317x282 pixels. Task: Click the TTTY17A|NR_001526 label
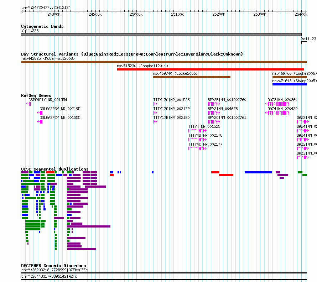[x=171, y=100]
